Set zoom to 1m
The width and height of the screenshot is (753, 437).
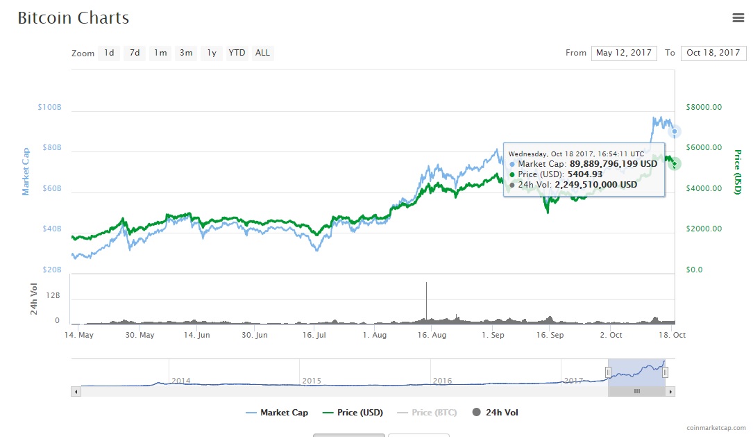click(160, 53)
